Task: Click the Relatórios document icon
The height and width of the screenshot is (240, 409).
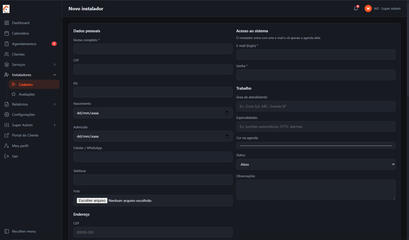Action: tap(7, 104)
